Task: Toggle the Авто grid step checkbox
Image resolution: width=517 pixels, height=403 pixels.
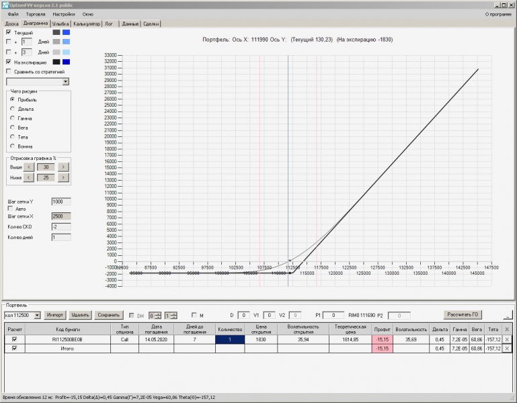Action: point(9,208)
